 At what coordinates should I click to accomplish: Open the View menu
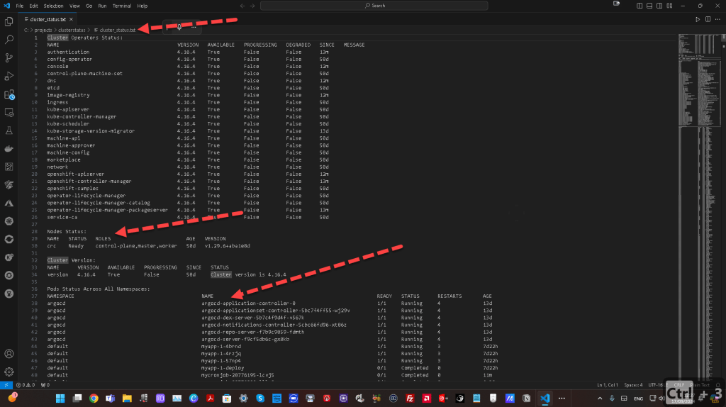tap(74, 6)
